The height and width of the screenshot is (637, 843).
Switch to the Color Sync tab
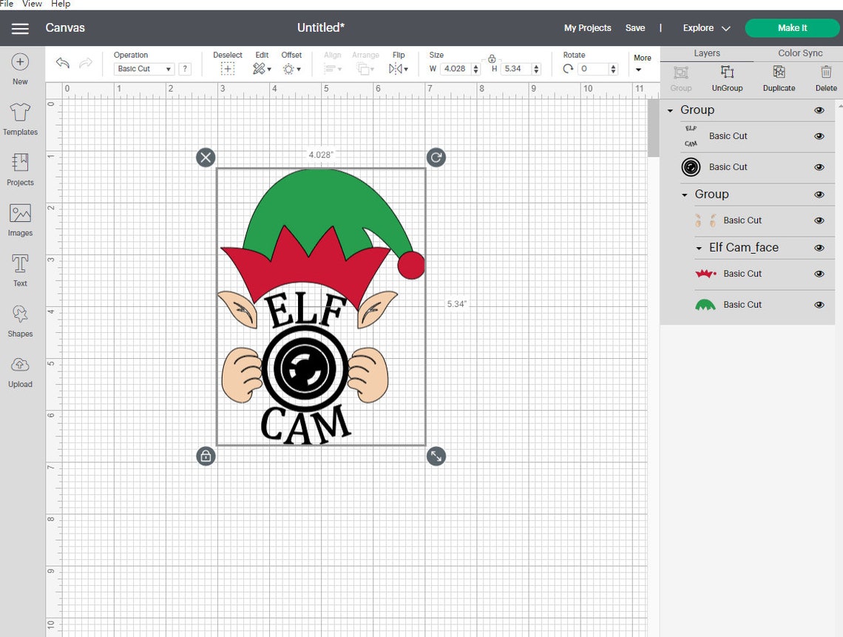800,53
